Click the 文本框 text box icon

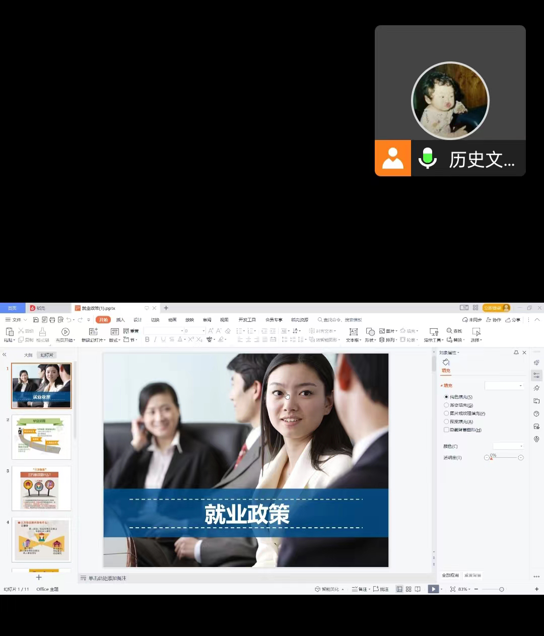pyautogui.click(x=354, y=331)
